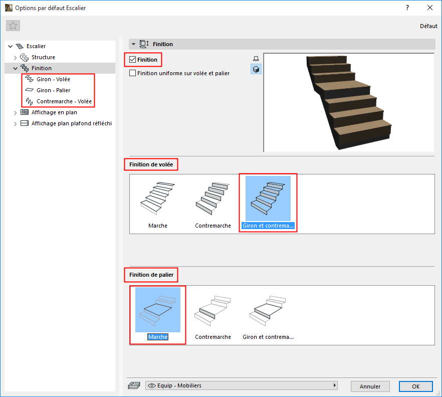Click the Défaut label at top right

coord(428,26)
